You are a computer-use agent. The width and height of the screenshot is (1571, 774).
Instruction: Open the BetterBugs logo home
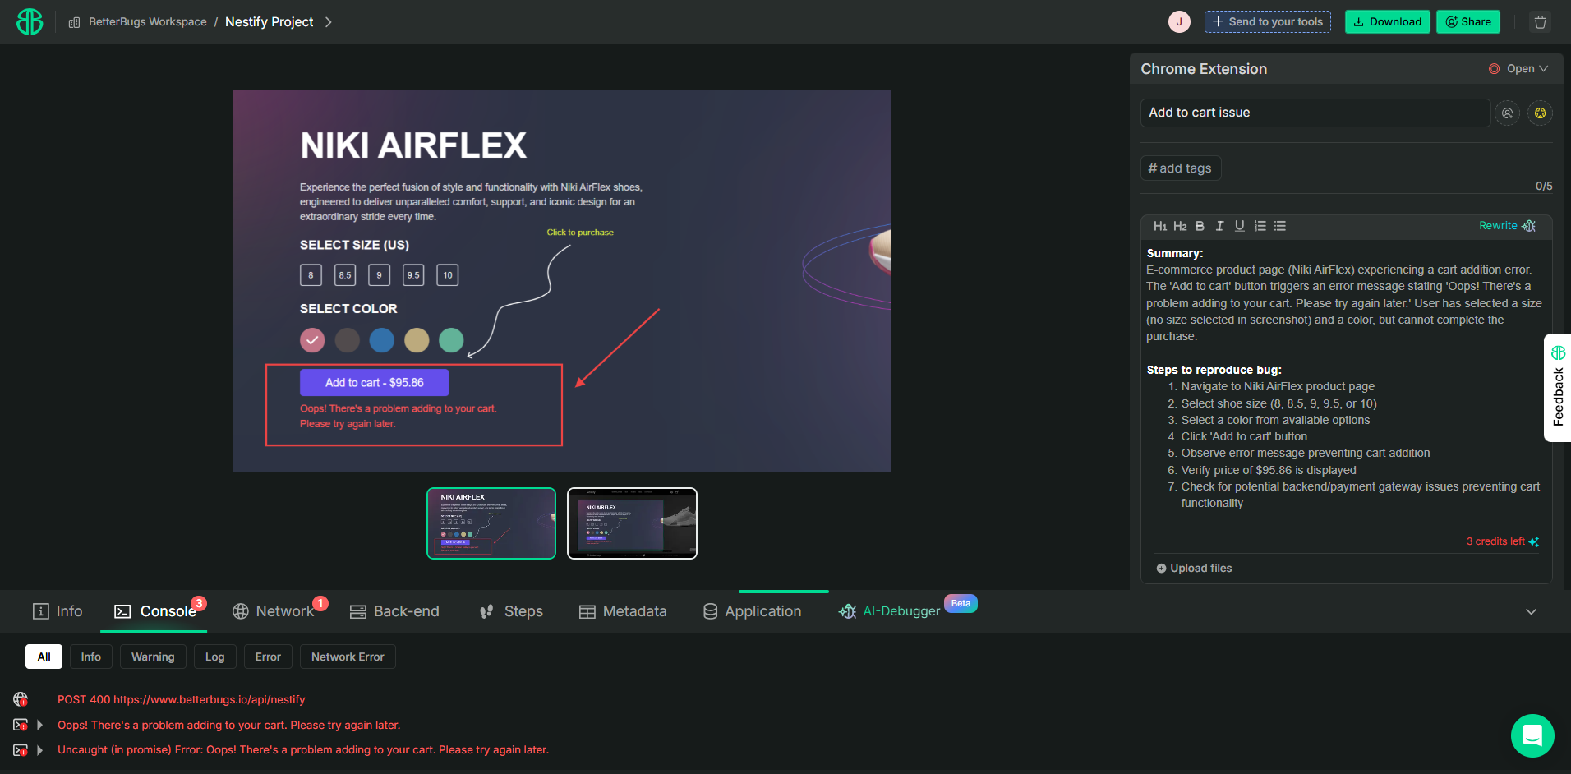coord(30,21)
